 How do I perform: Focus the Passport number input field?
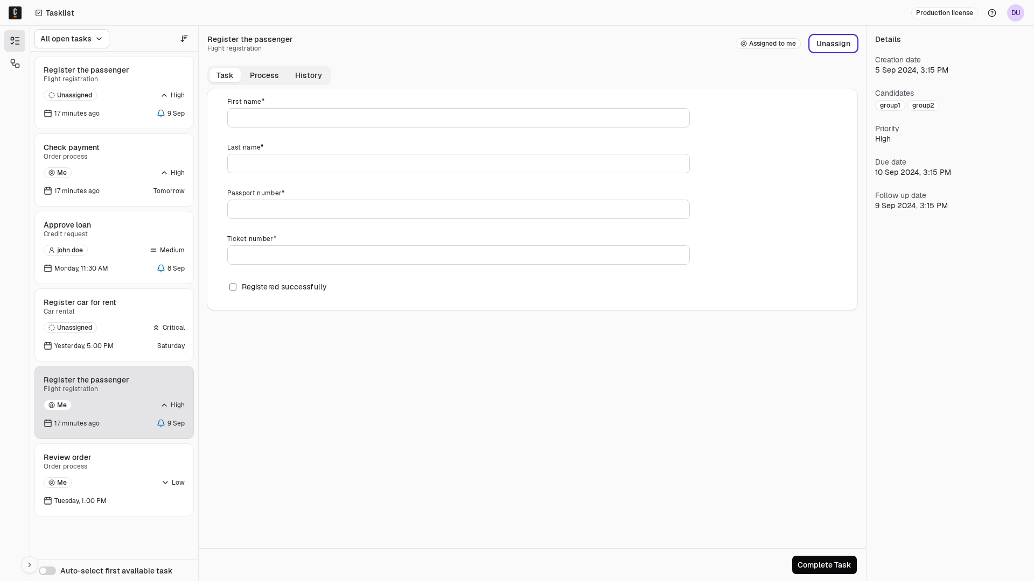click(x=458, y=209)
